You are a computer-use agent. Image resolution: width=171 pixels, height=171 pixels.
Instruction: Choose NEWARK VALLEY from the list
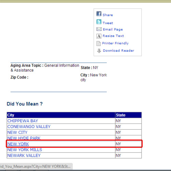point(24,156)
